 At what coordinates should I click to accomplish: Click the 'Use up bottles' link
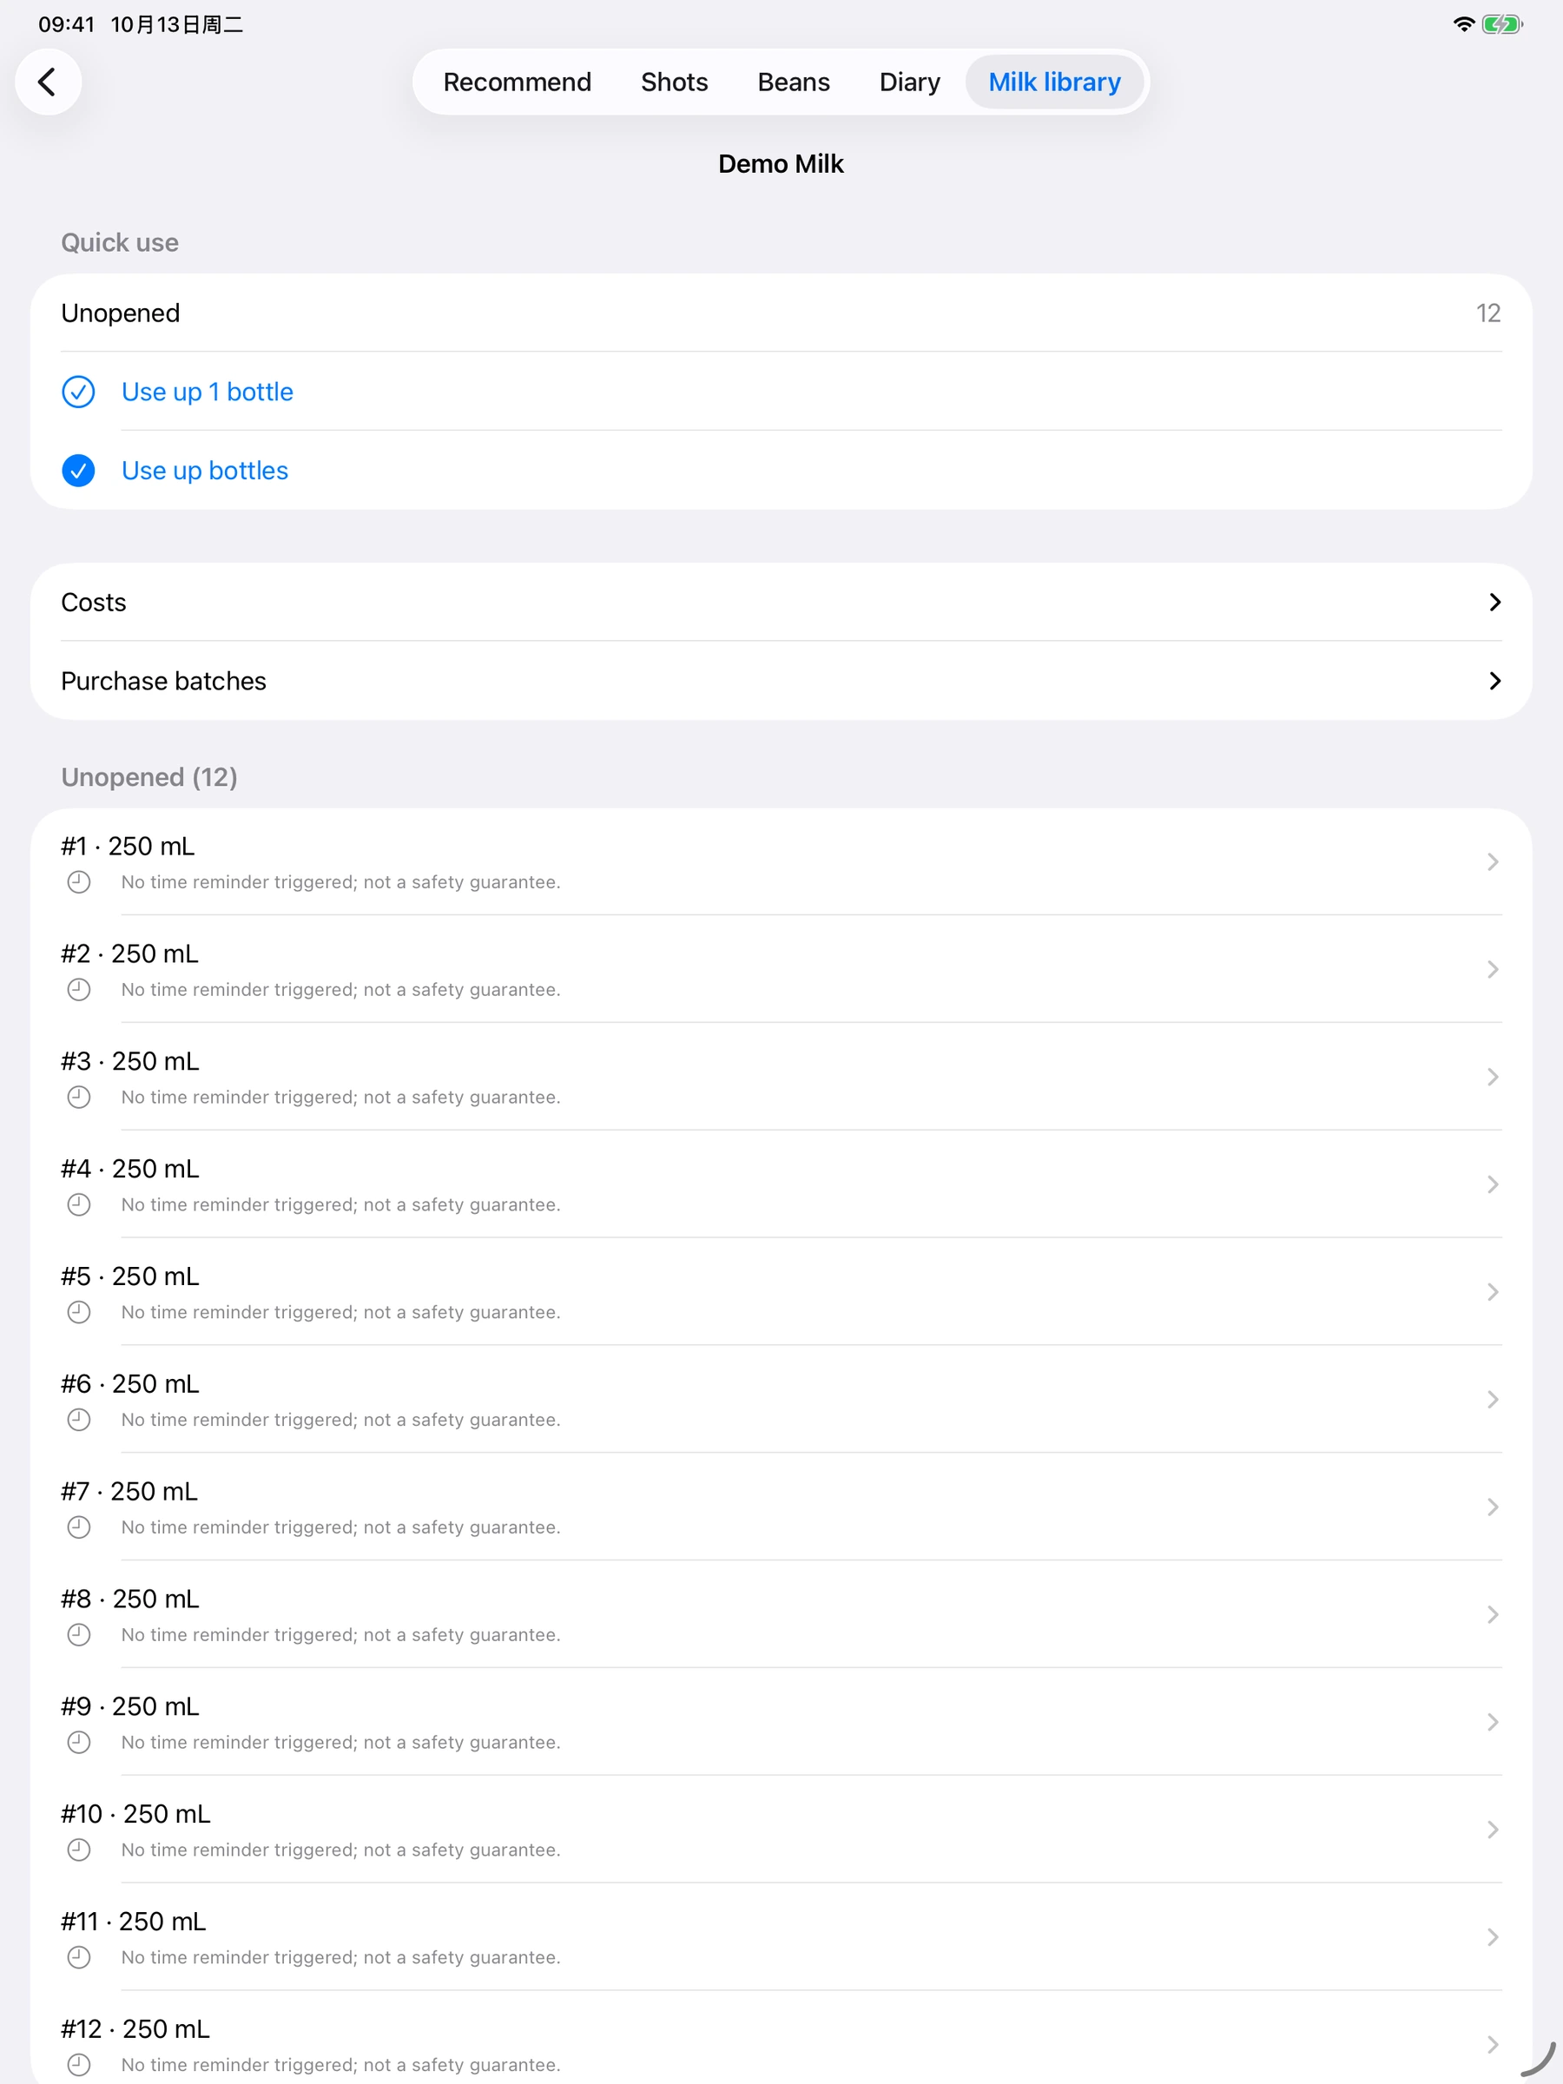point(204,470)
